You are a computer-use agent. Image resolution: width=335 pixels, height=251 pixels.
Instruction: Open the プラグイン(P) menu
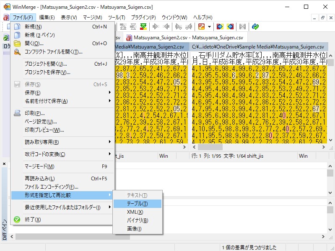[x=143, y=18]
